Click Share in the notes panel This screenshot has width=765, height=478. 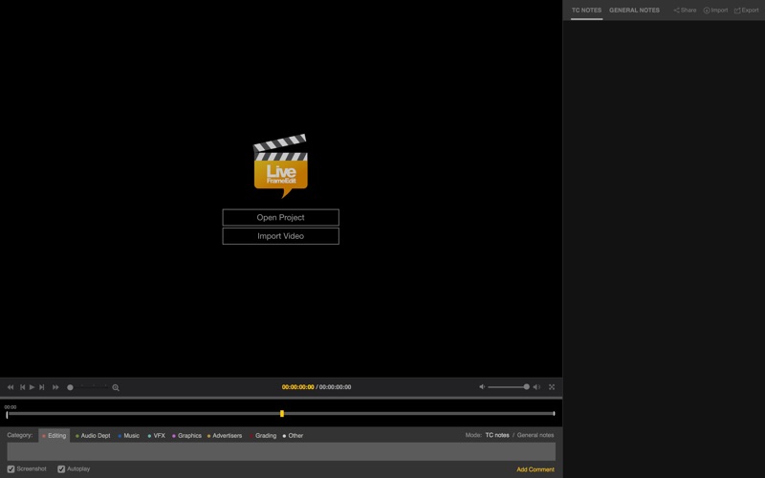[685, 11]
